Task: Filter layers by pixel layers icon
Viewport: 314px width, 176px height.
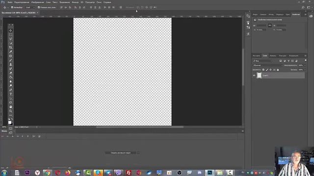Action: point(281,61)
